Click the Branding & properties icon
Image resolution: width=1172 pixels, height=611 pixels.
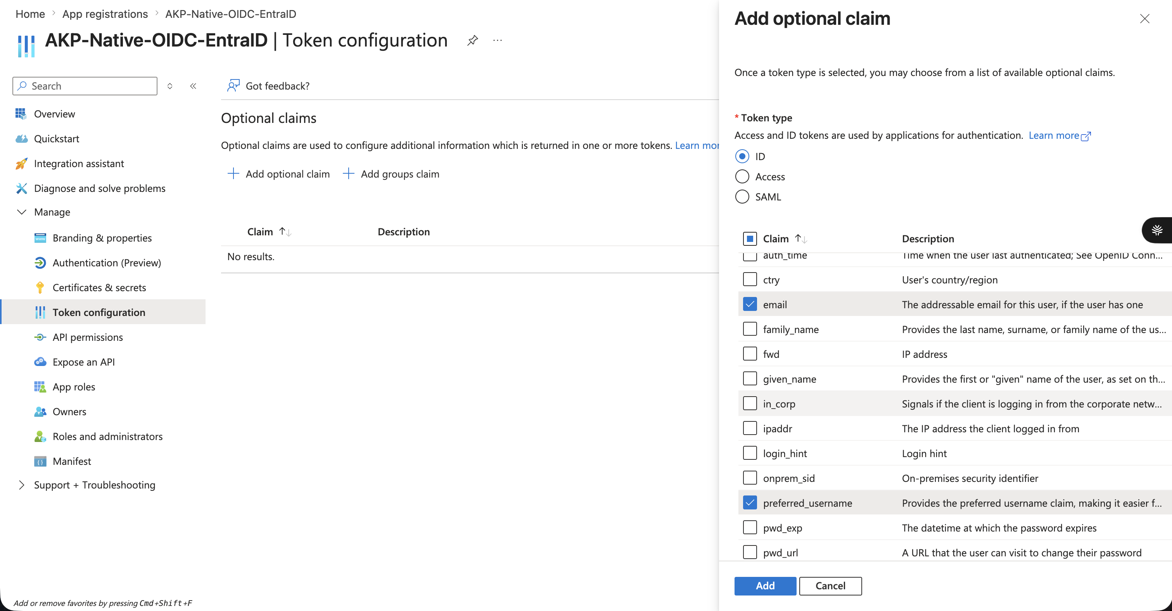click(x=40, y=238)
